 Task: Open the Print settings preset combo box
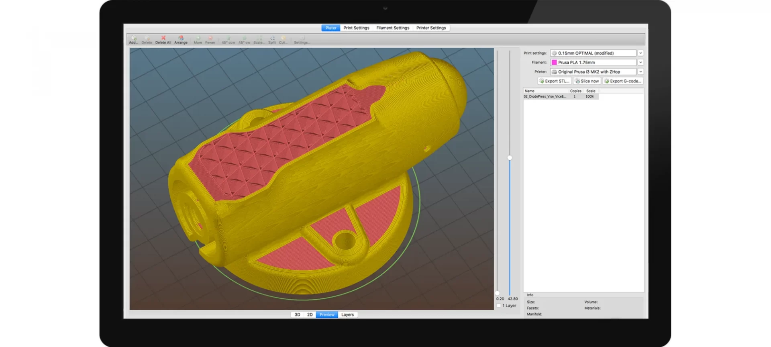point(593,53)
